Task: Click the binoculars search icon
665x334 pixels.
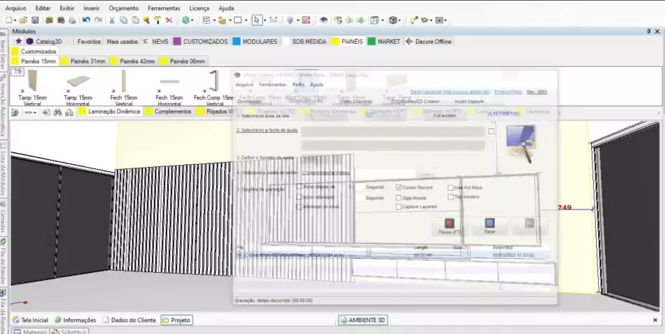Action: [56, 111]
